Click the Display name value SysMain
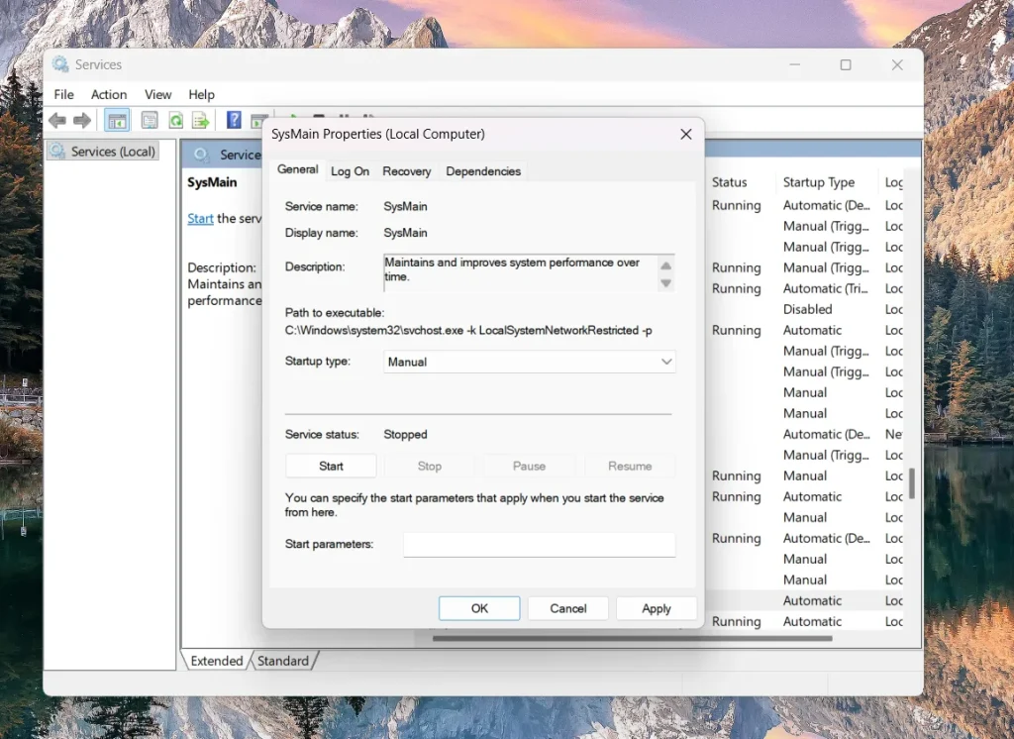Viewport: 1014px width, 739px height. pos(405,233)
